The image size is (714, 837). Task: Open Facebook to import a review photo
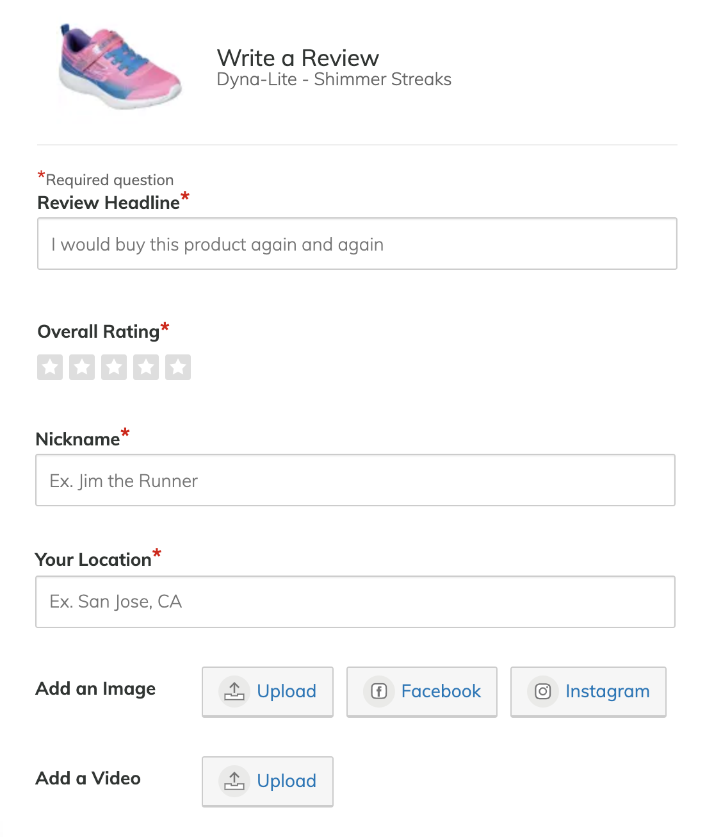point(421,692)
